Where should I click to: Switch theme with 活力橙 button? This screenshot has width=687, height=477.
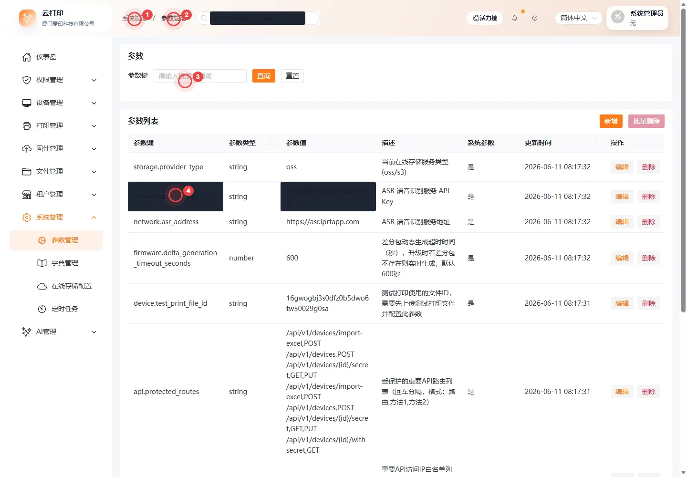485,18
